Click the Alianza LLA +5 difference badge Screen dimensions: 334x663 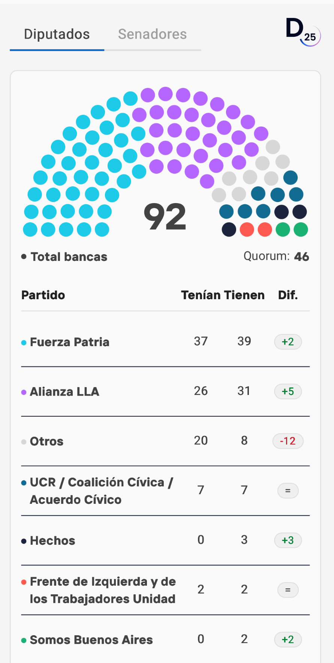(288, 391)
